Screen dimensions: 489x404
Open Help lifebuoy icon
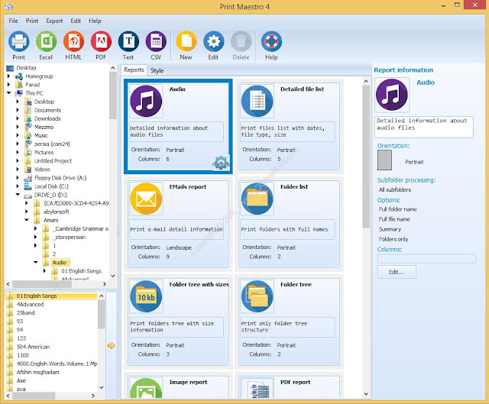(271, 41)
